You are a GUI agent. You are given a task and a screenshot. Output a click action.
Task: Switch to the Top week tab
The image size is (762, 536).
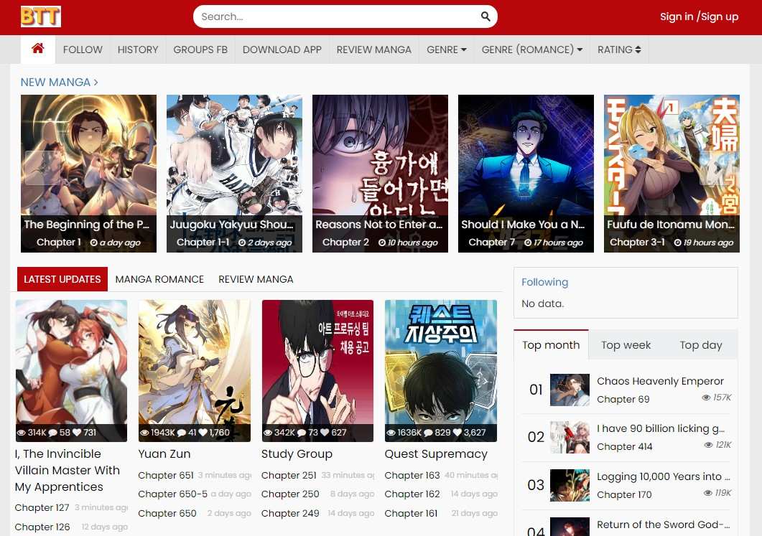626,345
